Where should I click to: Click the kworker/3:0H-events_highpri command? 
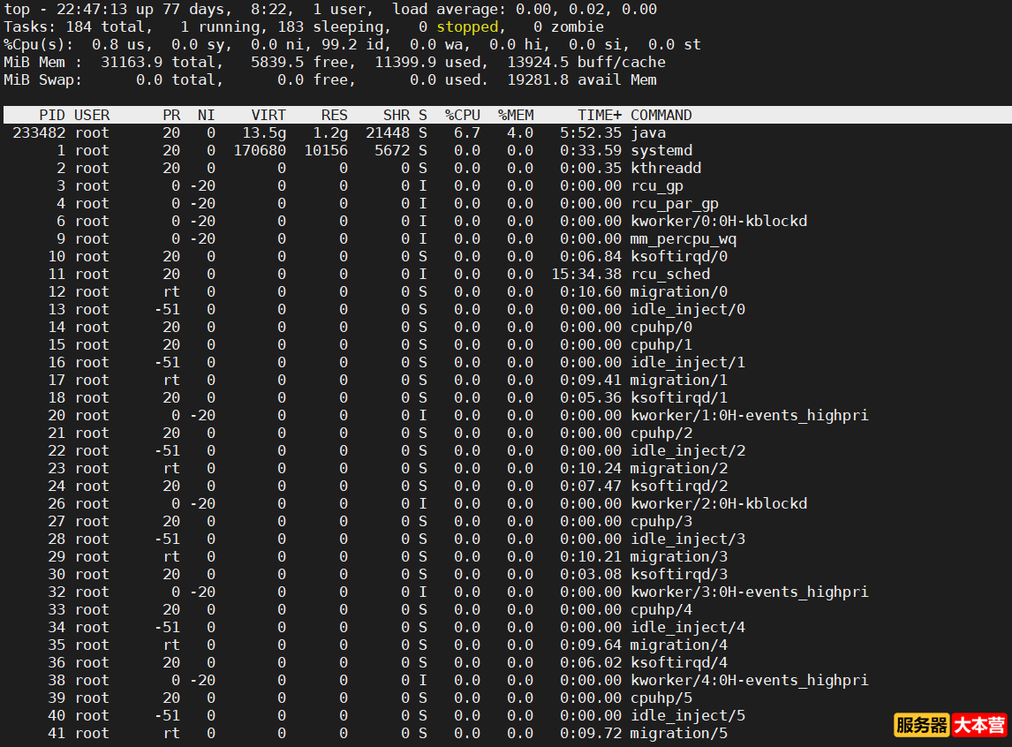pos(750,592)
